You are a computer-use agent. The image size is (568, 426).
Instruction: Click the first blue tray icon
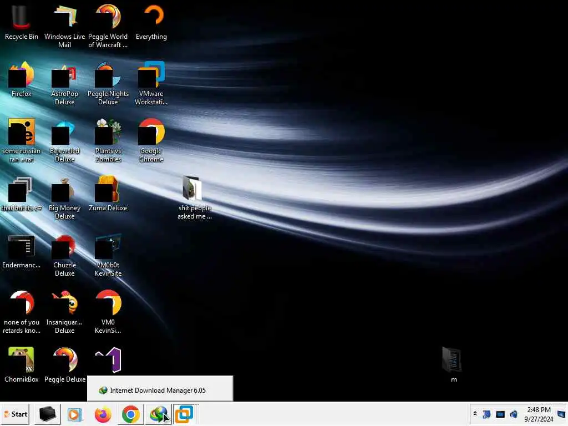click(486, 414)
